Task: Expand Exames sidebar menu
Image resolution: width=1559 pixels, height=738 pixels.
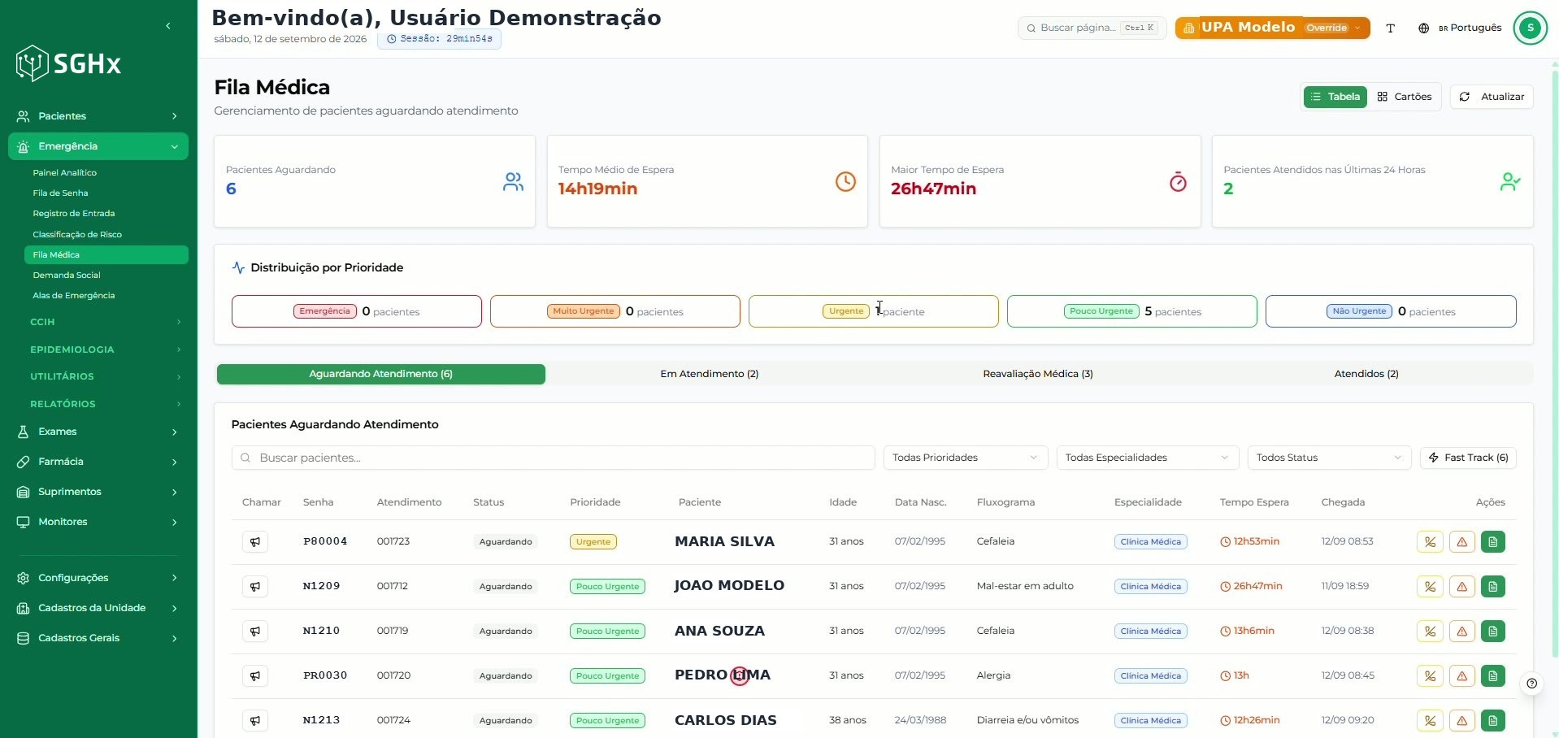Action: click(98, 432)
